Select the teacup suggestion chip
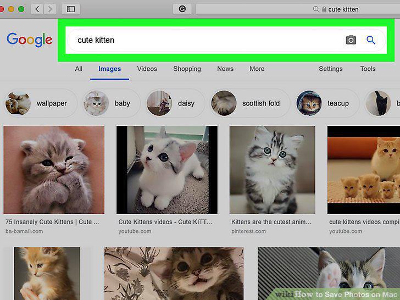The height and width of the screenshot is (300, 400). (x=327, y=103)
